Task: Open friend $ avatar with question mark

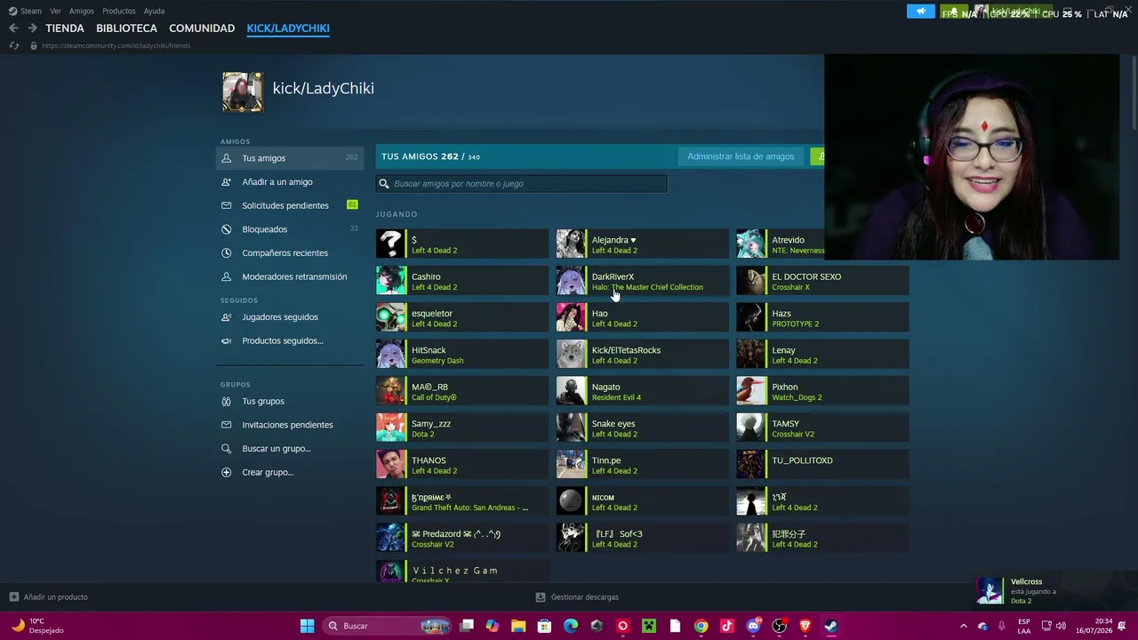Action: pos(390,244)
